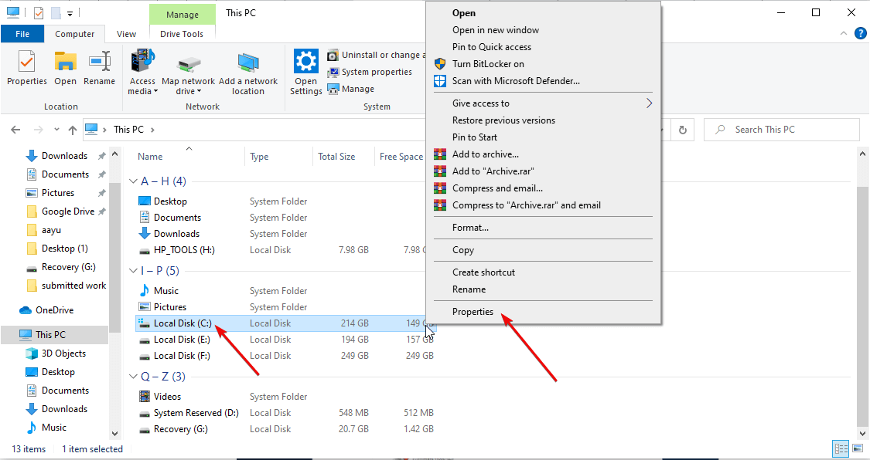Click the blue Help question mark icon
Image resolution: width=870 pixels, height=460 pixels.
(861, 33)
